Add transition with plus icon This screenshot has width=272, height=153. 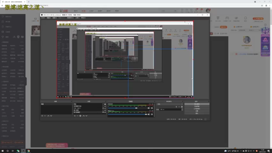[176, 107]
